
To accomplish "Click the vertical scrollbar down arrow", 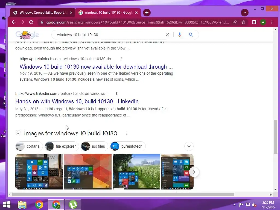I will coord(276,190).
